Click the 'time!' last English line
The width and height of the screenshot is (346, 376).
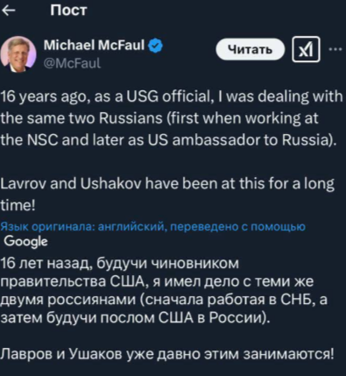click(x=18, y=206)
